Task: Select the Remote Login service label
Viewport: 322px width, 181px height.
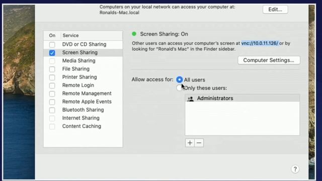Action: [x=78, y=85]
